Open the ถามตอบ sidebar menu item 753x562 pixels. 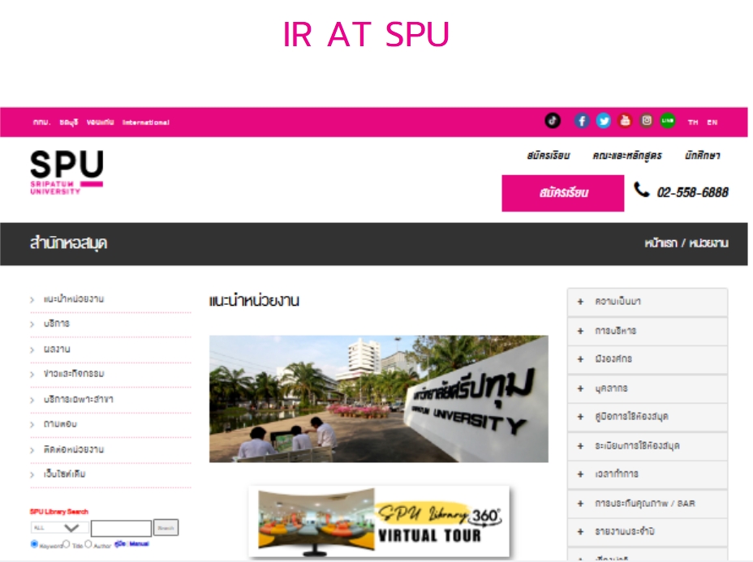coord(60,424)
